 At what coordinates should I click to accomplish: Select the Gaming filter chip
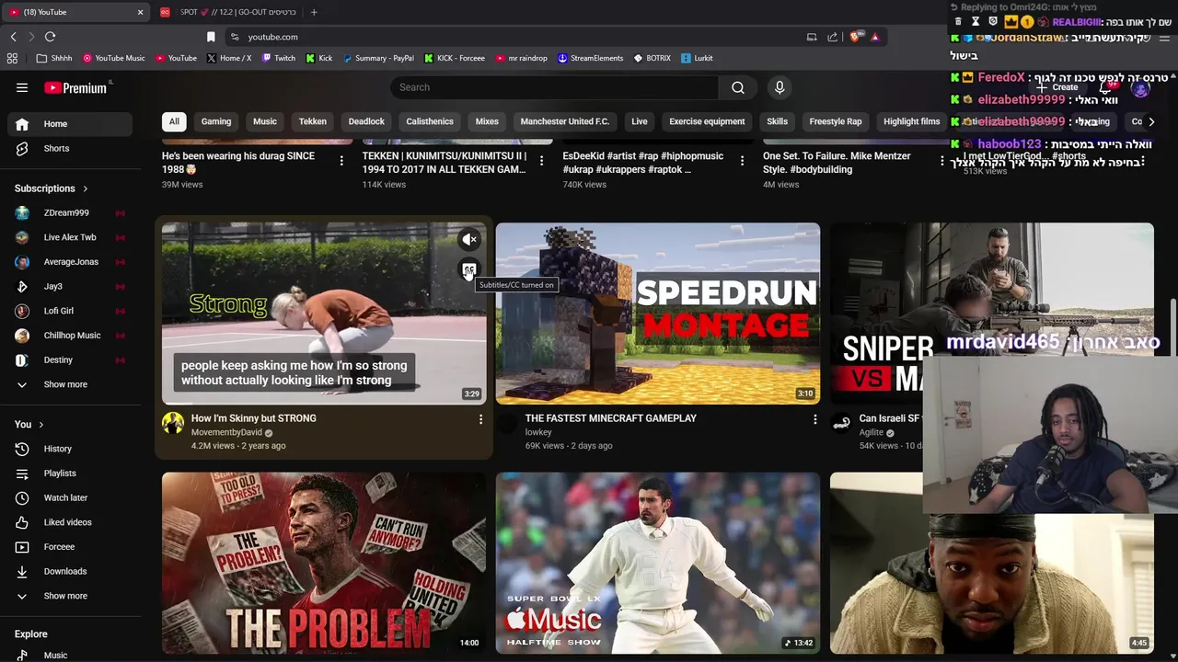(x=216, y=121)
